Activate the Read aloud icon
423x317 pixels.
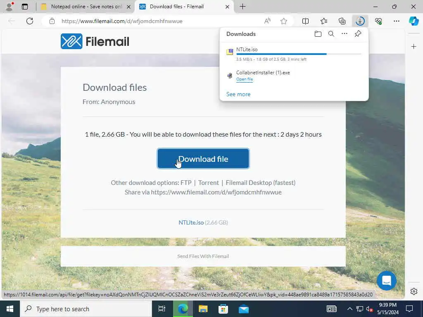pyautogui.click(x=267, y=21)
